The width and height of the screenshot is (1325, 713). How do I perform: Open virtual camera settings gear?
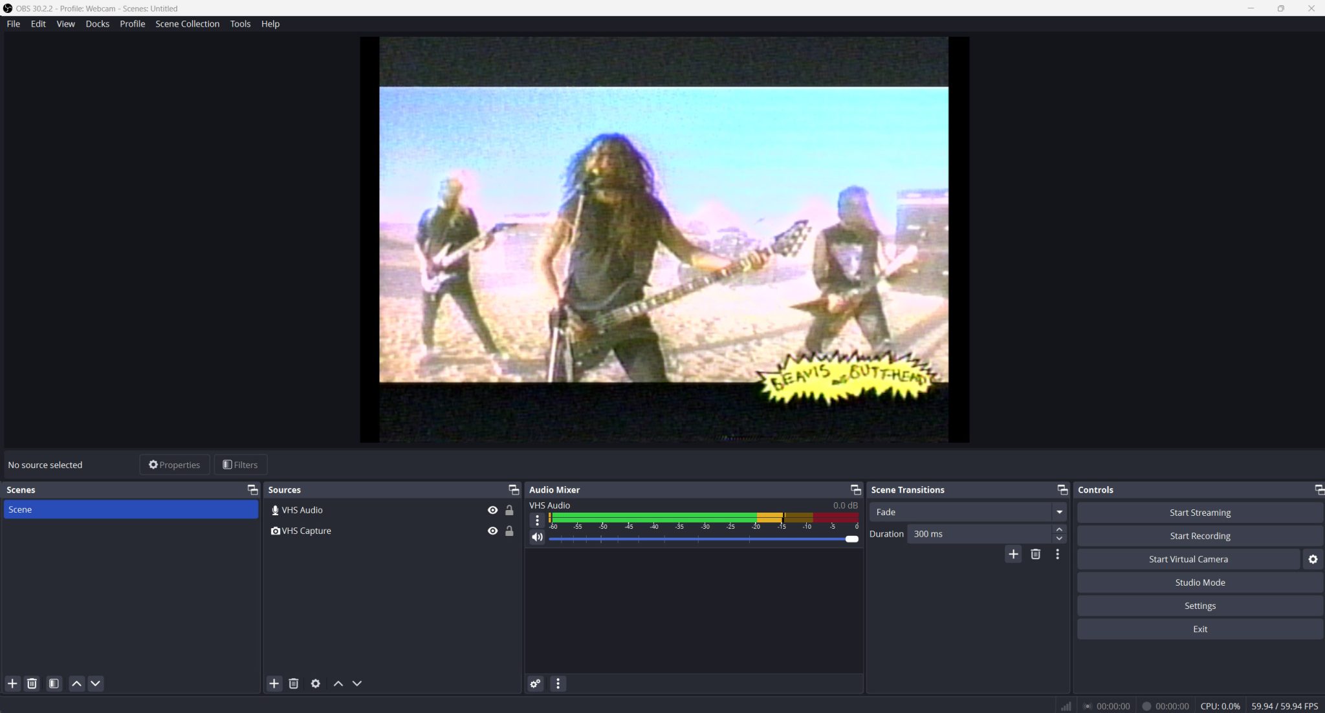1313,559
